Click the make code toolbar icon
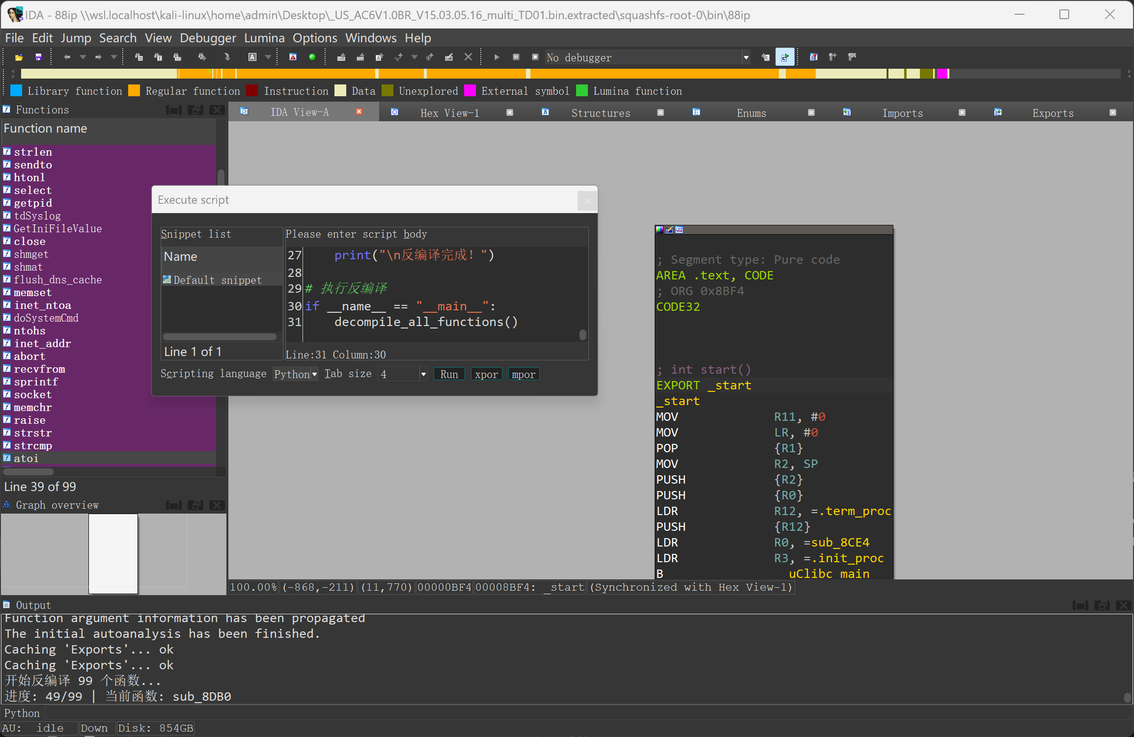 341,57
